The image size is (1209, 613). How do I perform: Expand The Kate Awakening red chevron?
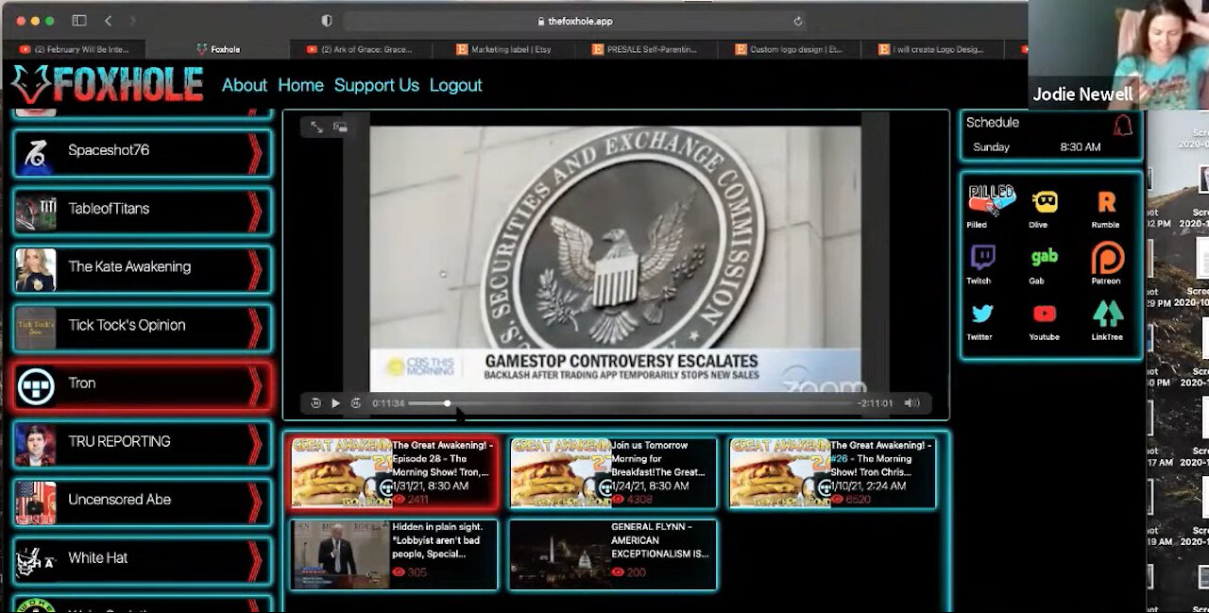click(x=255, y=270)
